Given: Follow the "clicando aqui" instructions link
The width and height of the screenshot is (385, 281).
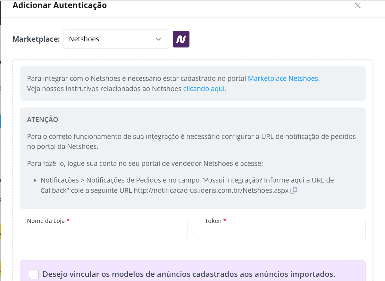Looking at the screenshot, I should pos(205,89).
